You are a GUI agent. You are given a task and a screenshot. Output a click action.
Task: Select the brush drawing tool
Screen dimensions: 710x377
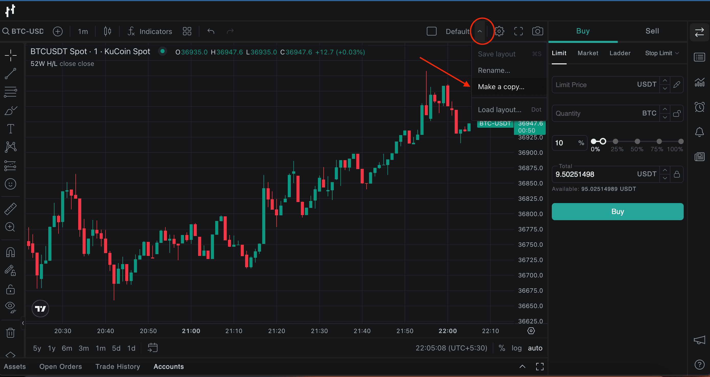10,110
